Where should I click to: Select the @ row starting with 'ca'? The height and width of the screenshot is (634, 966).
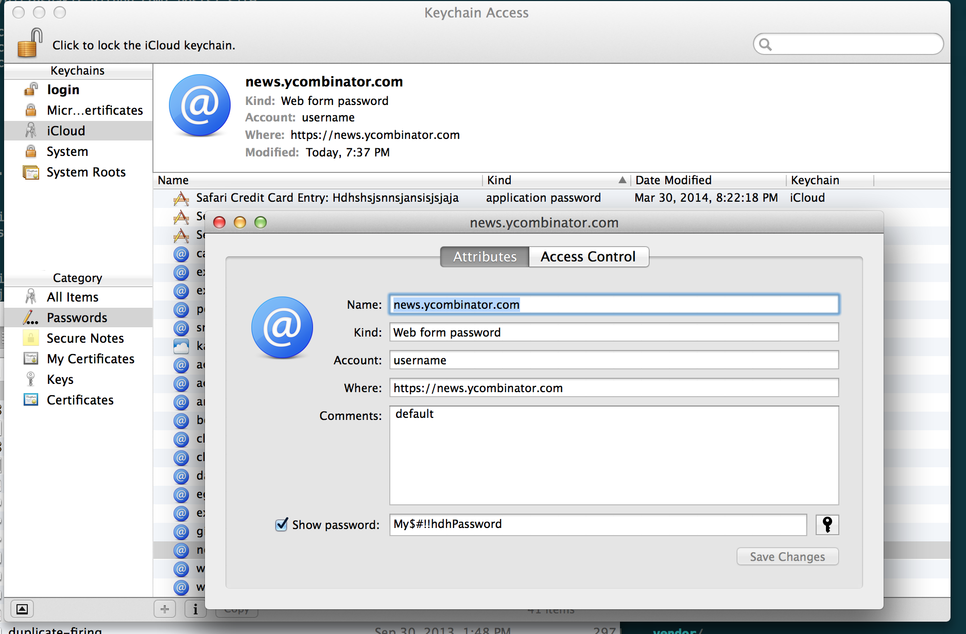179,254
